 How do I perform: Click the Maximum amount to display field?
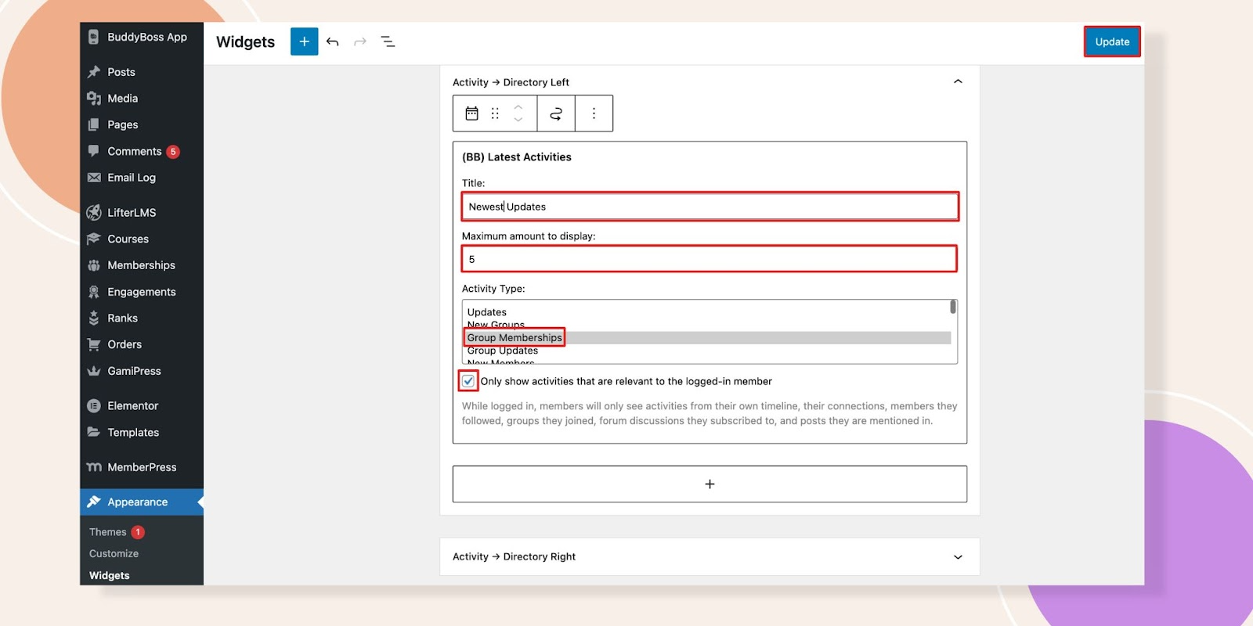point(710,259)
